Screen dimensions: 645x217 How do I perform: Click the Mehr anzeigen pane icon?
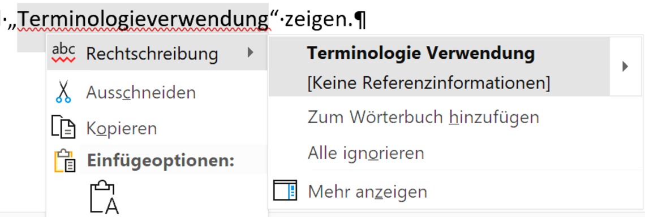285,191
